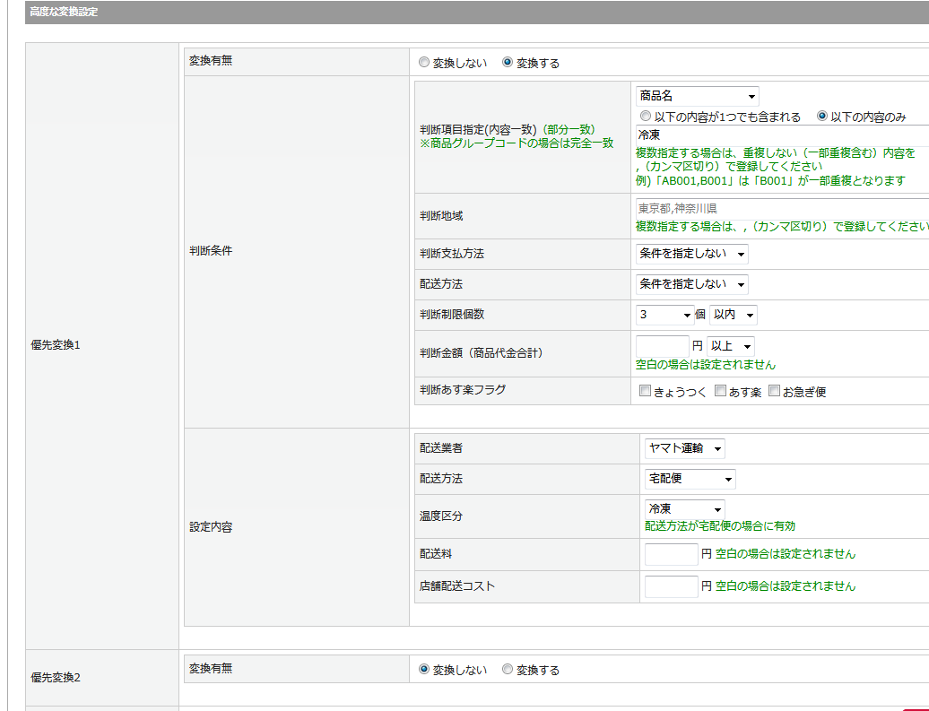This screenshot has height=711, width=929.
Task: Enable the きょうつく checkbox
Action: coord(645,392)
